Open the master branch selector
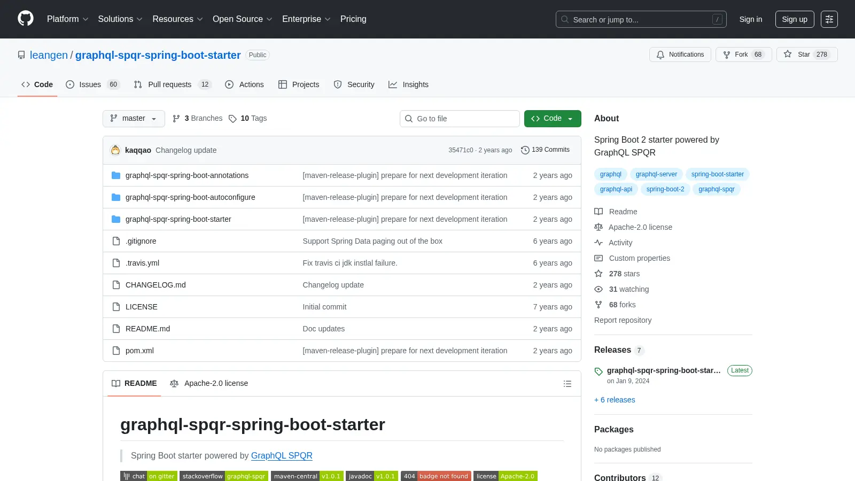The width and height of the screenshot is (855, 481). 134,119
